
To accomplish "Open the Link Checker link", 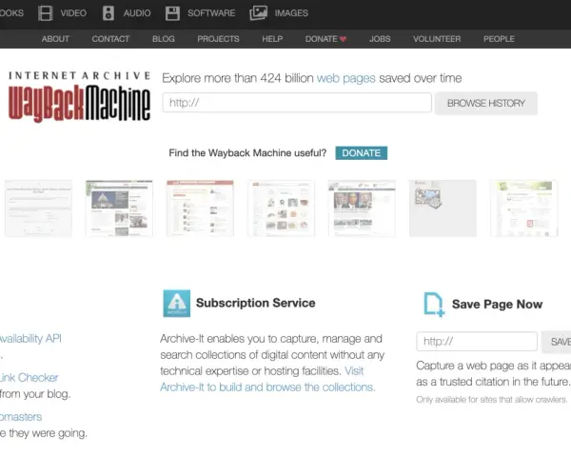I will [x=30, y=378].
